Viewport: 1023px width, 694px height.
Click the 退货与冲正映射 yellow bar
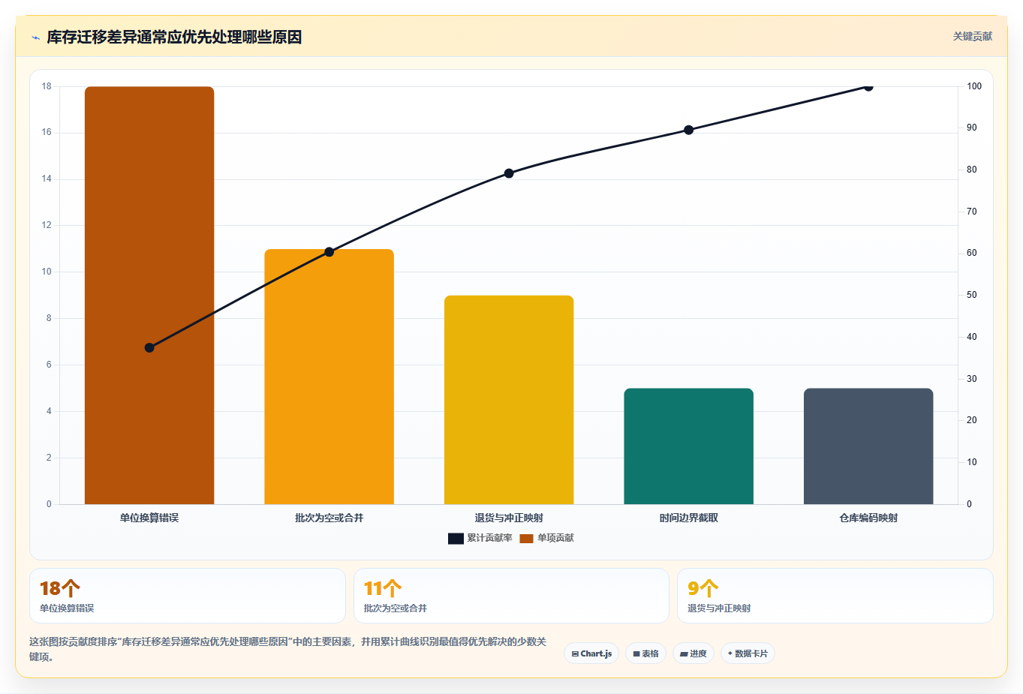(x=509, y=400)
